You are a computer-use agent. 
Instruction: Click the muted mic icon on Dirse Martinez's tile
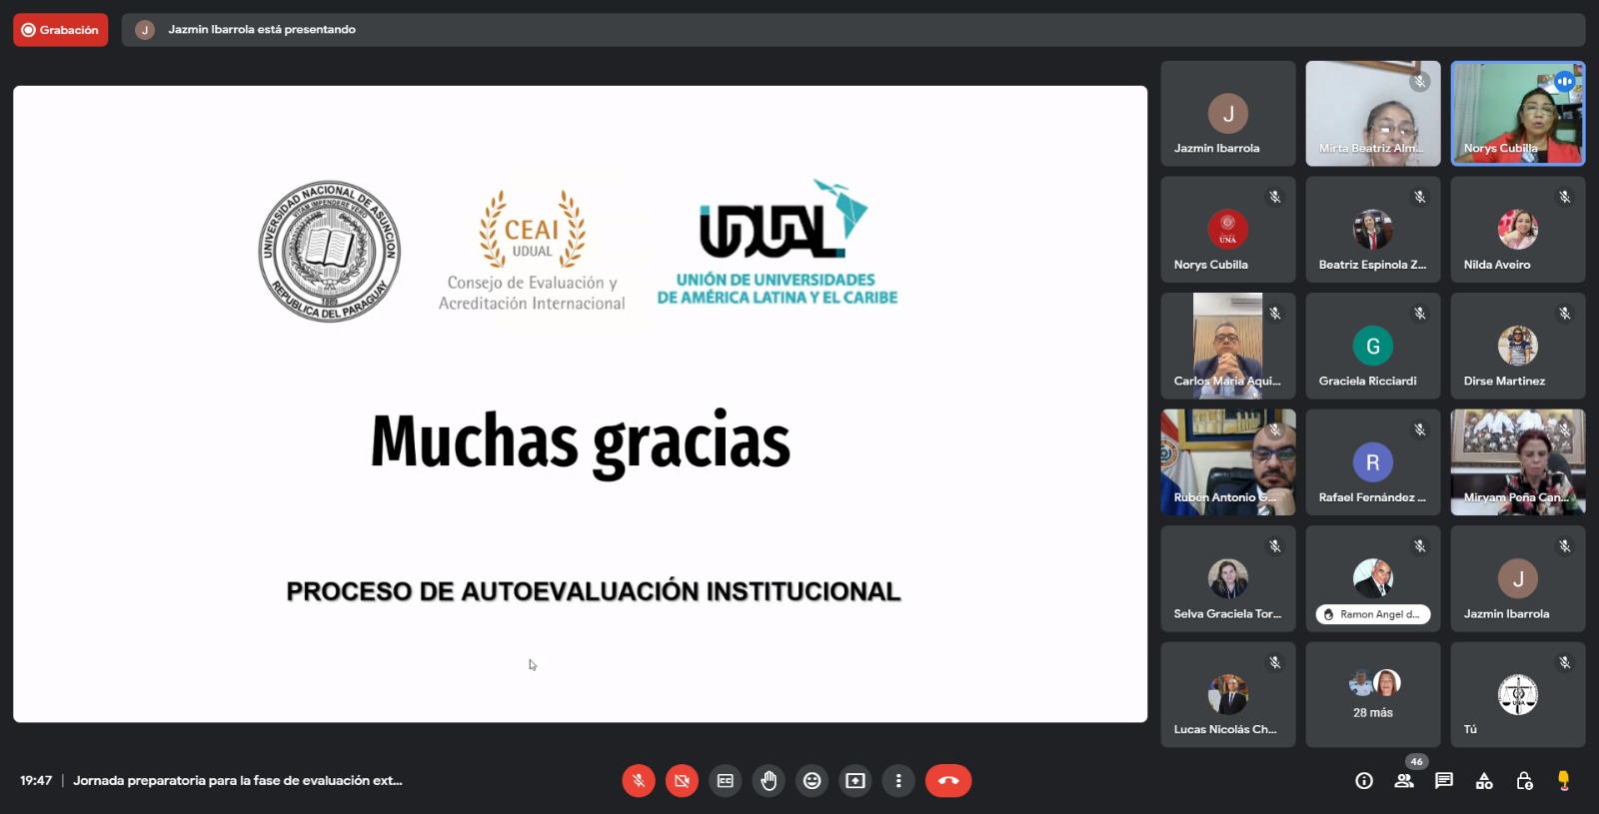pos(1565,314)
